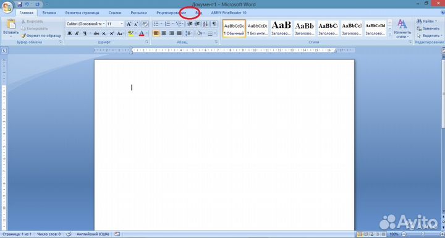Select align text right
The height and width of the screenshot is (238, 445).
pos(171,33)
